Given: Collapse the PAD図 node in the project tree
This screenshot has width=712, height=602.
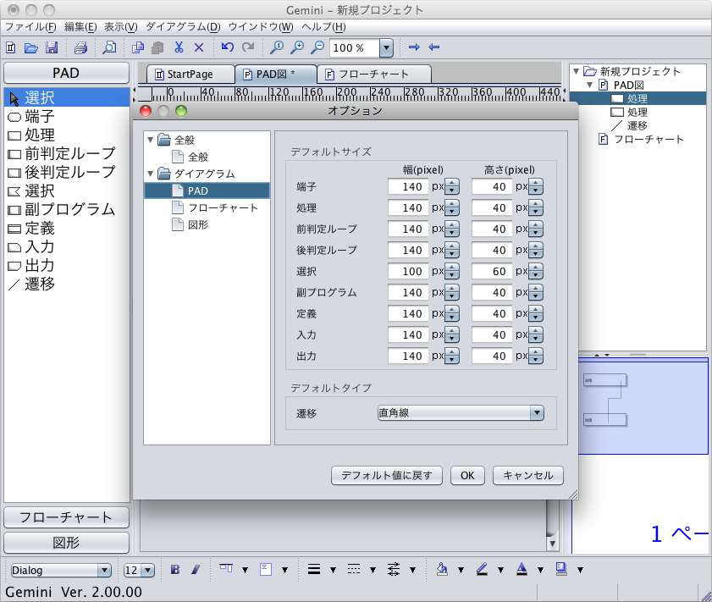Looking at the screenshot, I should pos(590,85).
